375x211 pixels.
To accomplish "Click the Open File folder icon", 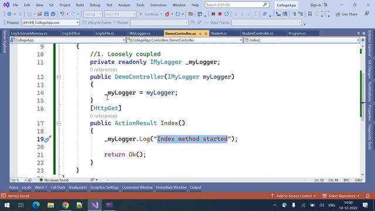I will 40,14.
